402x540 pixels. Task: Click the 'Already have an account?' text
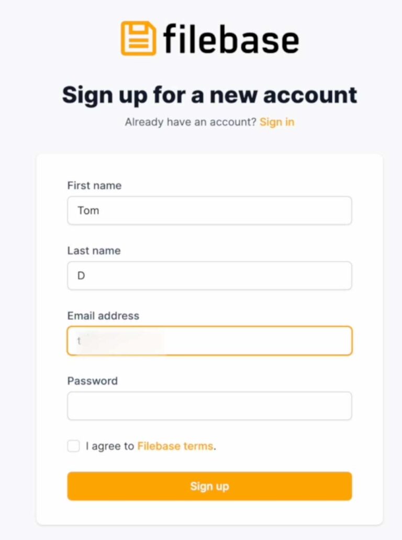pyautogui.click(x=191, y=122)
